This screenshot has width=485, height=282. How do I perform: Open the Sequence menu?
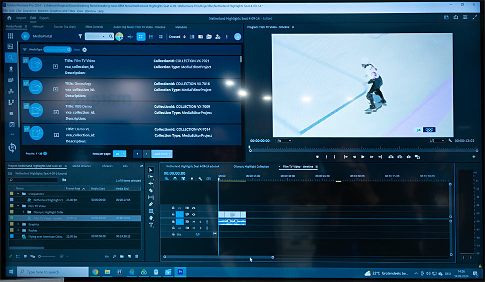(x=29, y=11)
